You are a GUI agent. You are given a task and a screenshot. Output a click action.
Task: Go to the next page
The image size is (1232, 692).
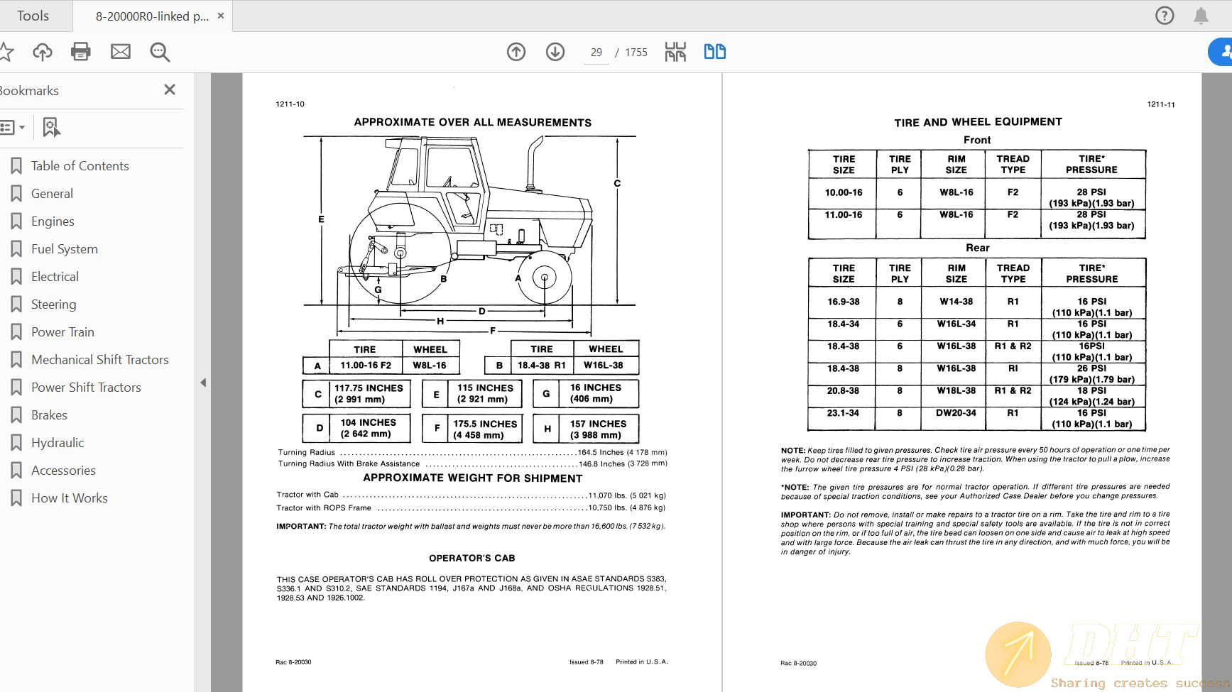pyautogui.click(x=555, y=52)
